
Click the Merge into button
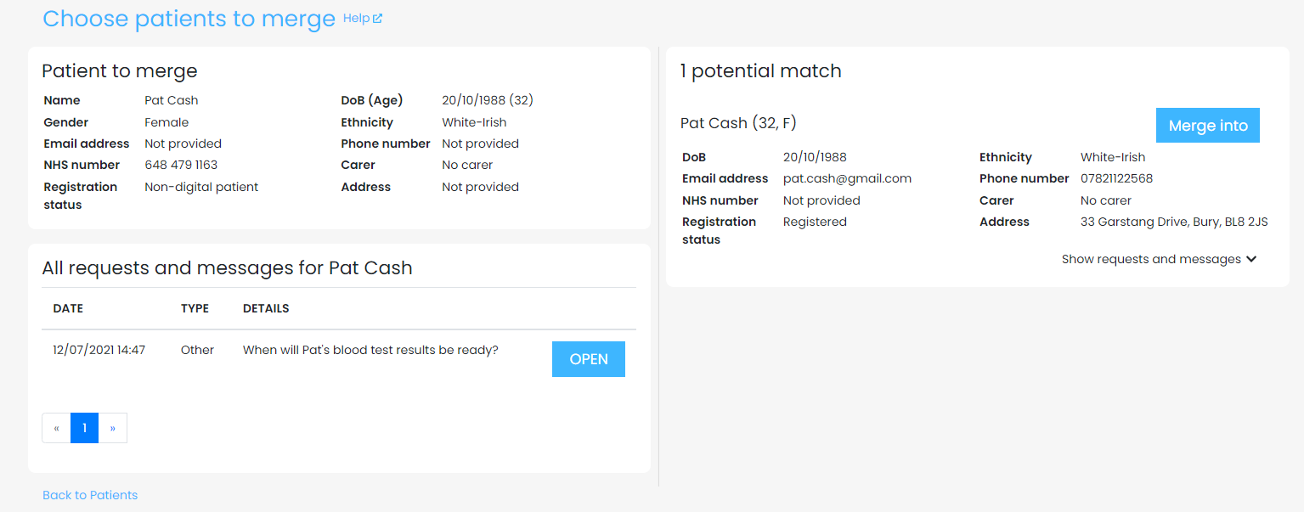(1207, 126)
